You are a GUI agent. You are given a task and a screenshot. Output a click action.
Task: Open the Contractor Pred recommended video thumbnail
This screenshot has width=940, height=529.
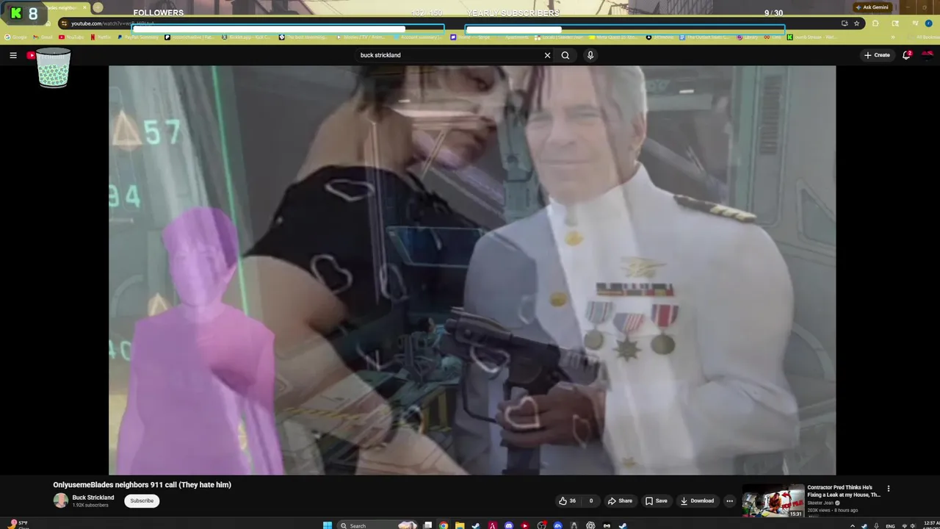[x=773, y=501]
